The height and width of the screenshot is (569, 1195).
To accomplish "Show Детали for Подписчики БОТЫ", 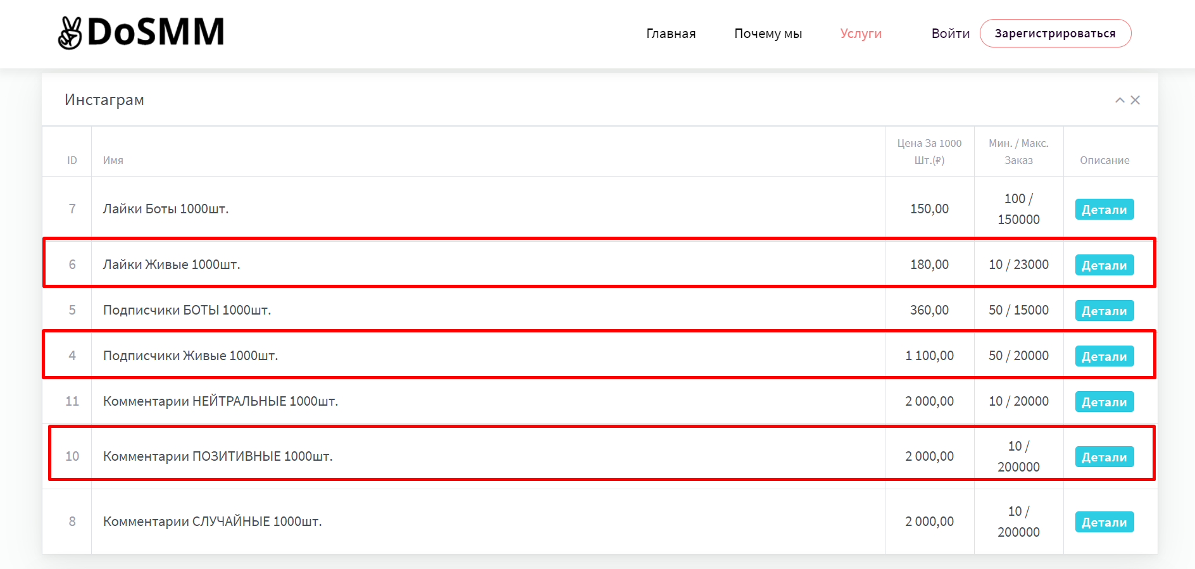I will 1104,311.
